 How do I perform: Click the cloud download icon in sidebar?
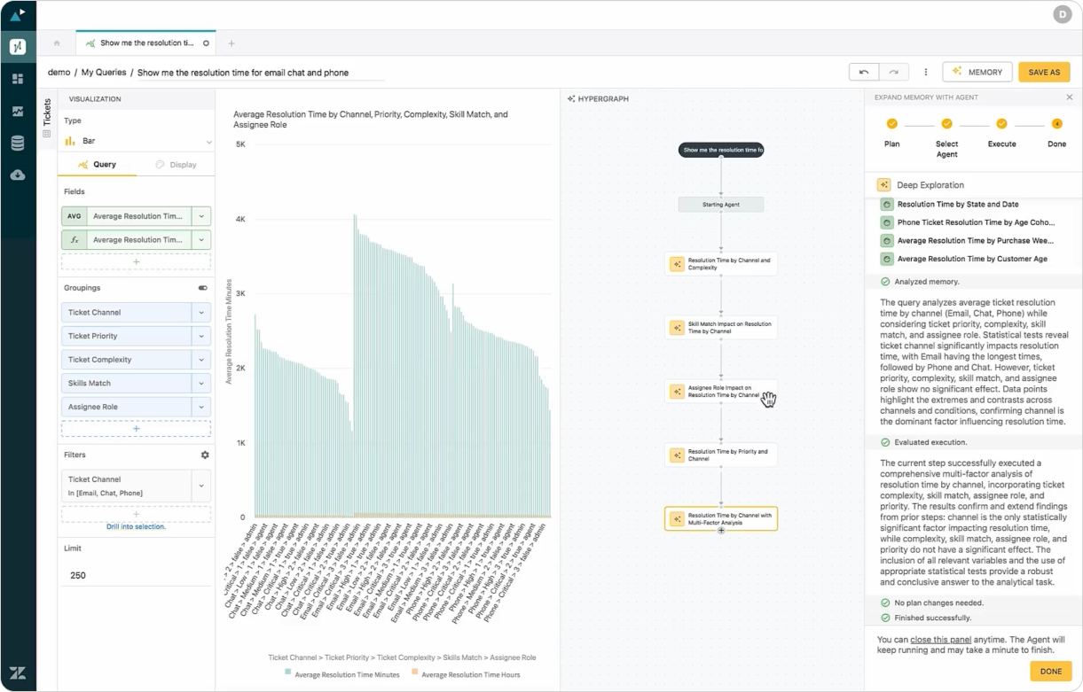pos(18,175)
